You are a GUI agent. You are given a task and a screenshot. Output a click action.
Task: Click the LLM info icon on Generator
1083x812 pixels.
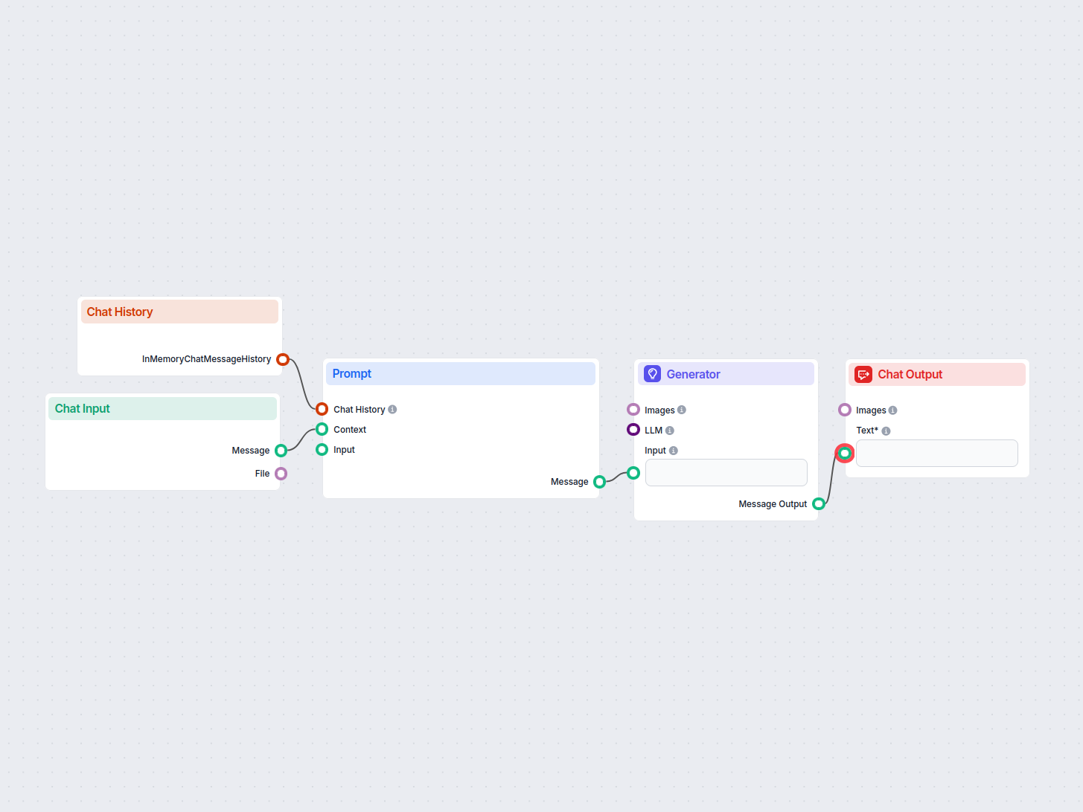[x=670, y=430]
